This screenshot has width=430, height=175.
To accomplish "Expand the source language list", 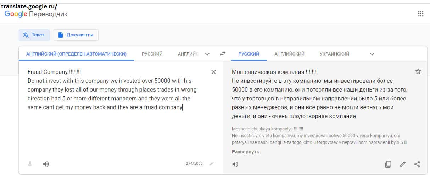I will click(207, 54).
